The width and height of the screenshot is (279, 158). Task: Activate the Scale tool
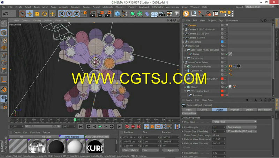pyautogui.click(x=37, y=14)
